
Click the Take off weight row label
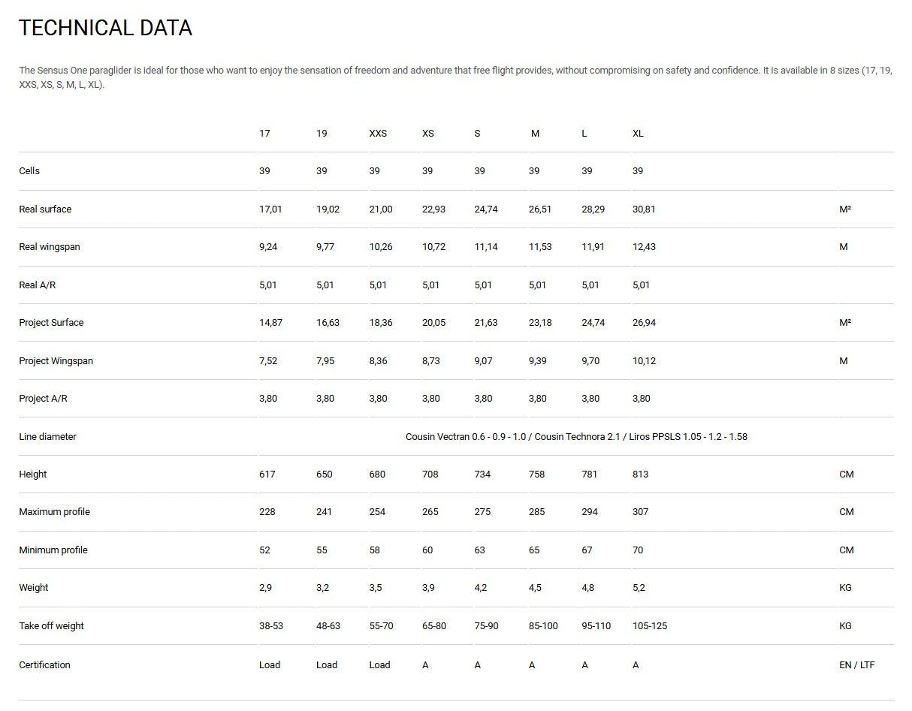click(51, 626)
